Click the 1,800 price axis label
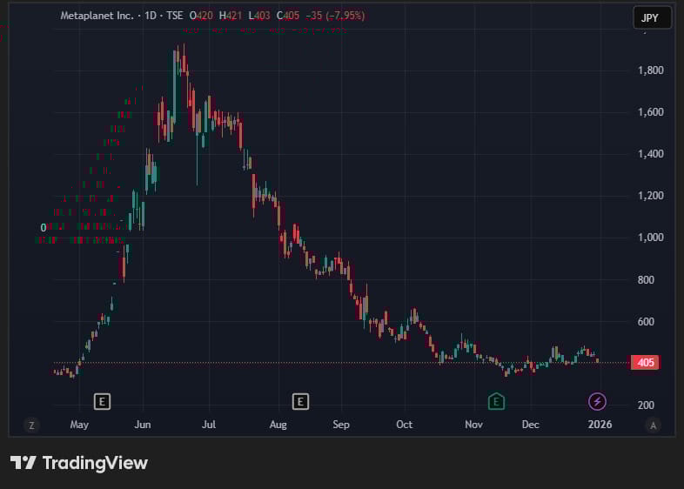 (x=650, y=70)
